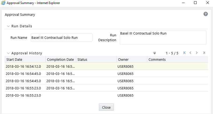Click the Approval Summary page title
Viewport: 213px width, 114px height.
point(20,14)
